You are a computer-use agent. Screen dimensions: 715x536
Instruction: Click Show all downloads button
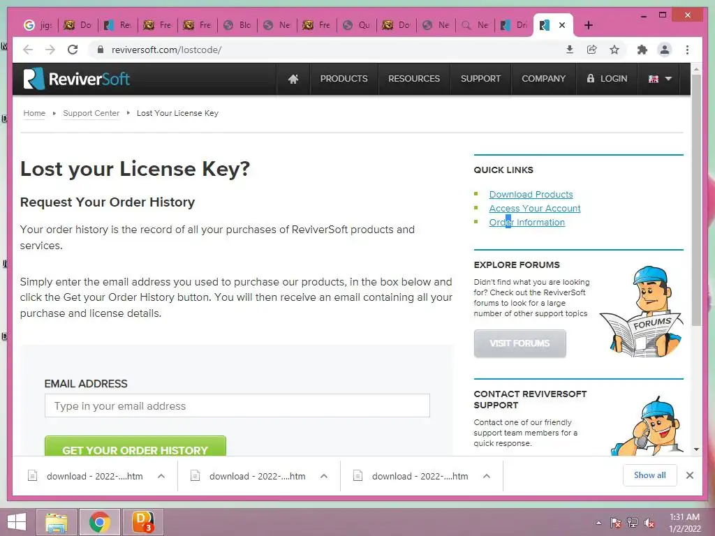(x=650, y=475)
